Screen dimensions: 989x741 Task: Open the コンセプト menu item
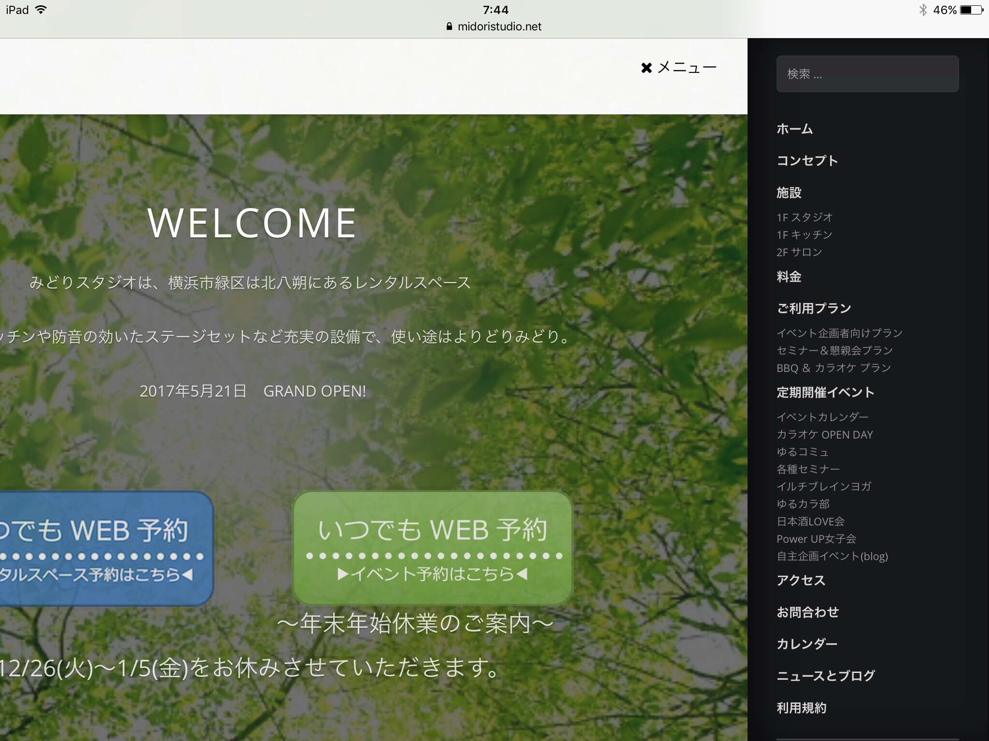[x=807, y=161]
